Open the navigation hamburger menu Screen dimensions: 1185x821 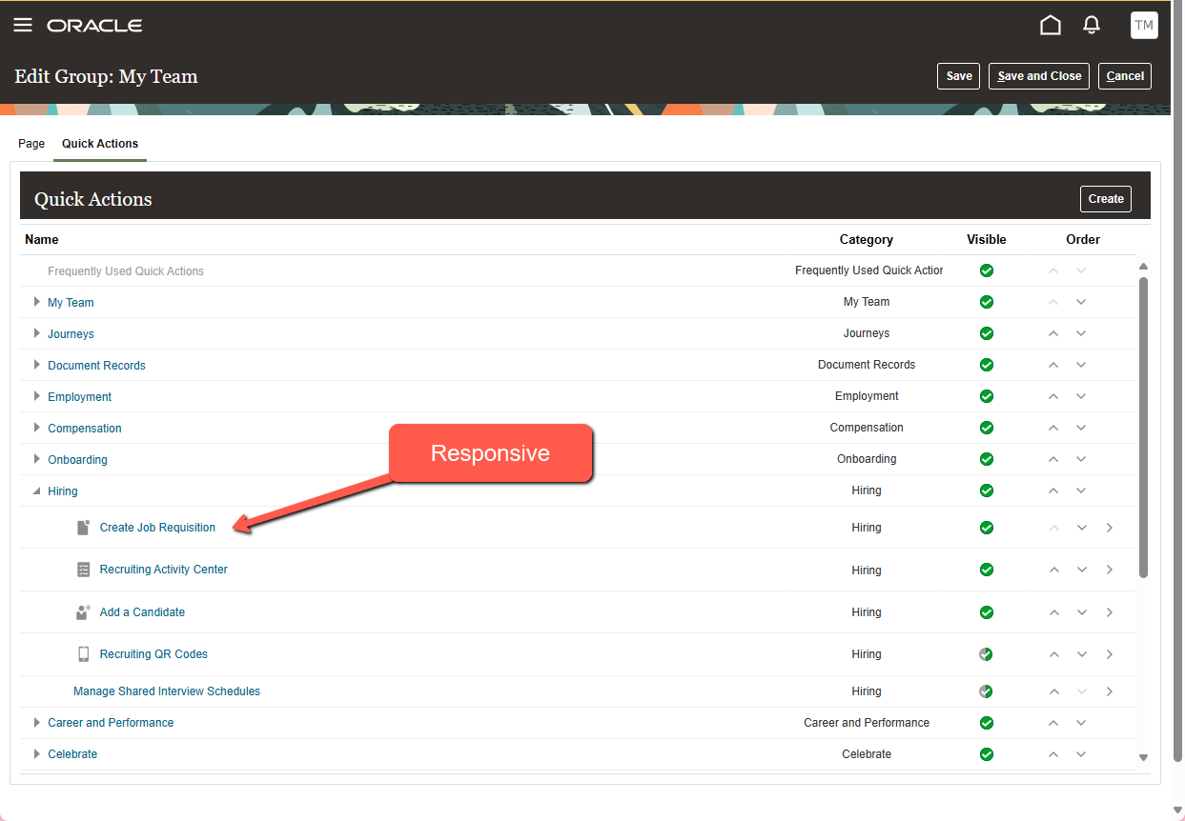tap(23, 25)
